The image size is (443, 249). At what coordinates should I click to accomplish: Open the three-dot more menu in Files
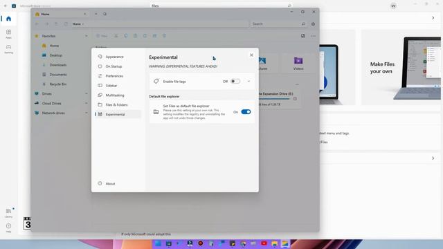313,36
